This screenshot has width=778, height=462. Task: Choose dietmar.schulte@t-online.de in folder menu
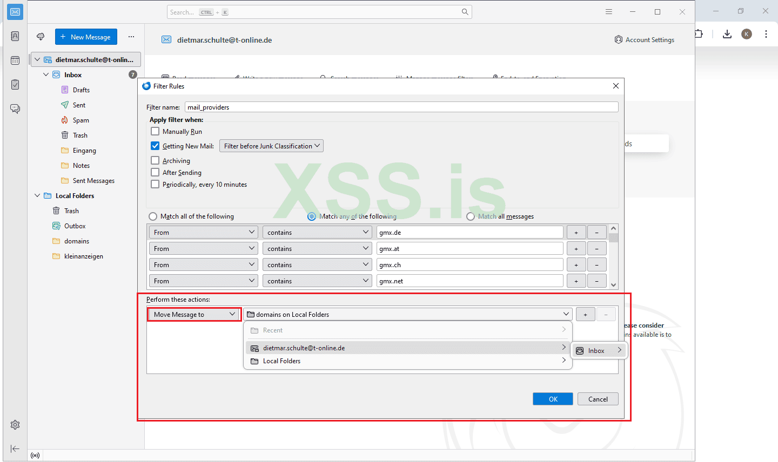pos(408,348)
